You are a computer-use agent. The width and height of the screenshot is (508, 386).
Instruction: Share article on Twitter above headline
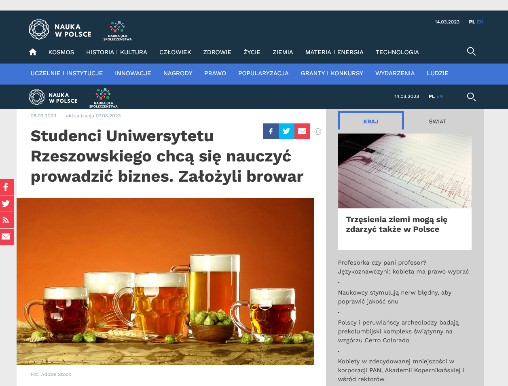[286, 131]
